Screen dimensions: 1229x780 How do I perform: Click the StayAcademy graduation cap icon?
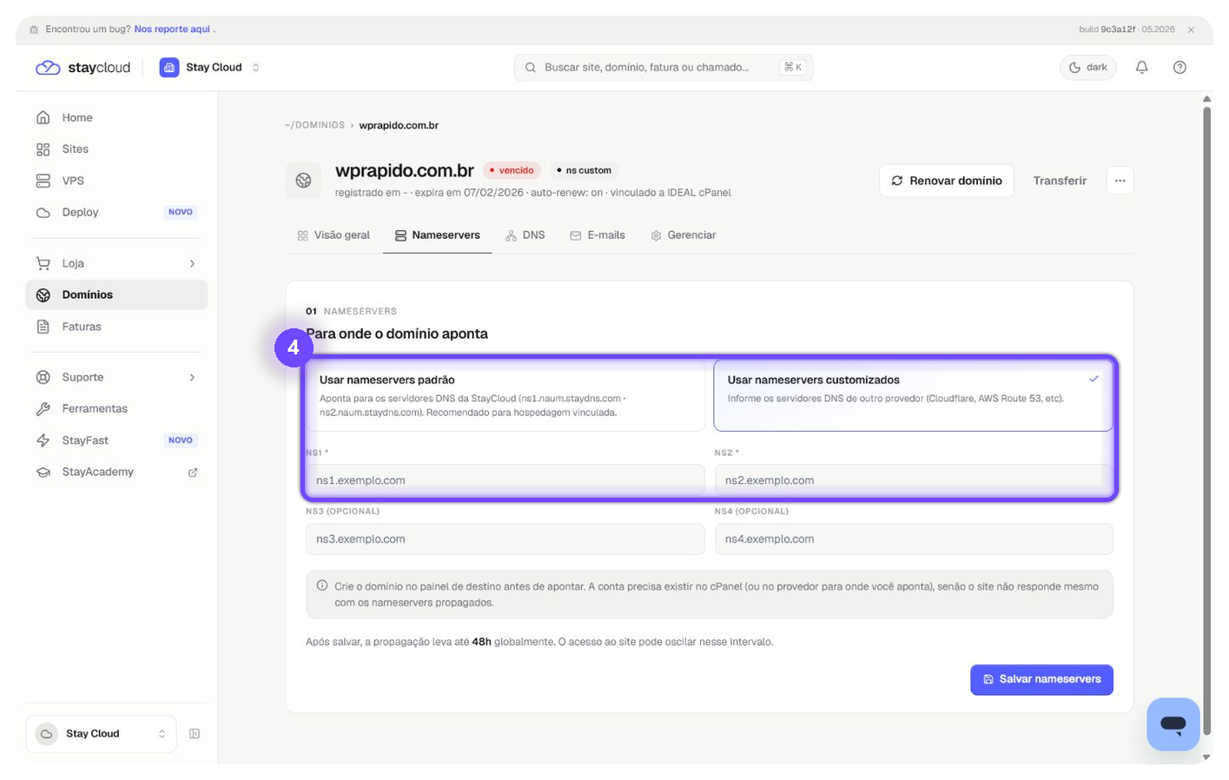click(43, 473)
